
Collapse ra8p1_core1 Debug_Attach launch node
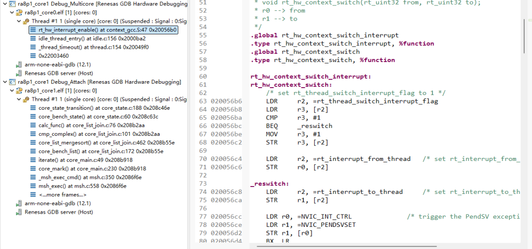pos(4,82)
